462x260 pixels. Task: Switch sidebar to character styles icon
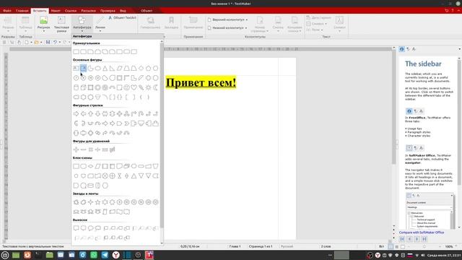click(x=414, y=49)
